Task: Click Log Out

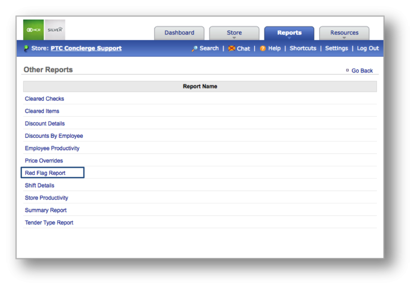Action: [368, 48]
